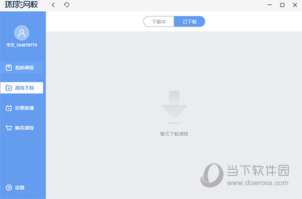Image resolution: width=302 pixels, height=199 pixels.
Task: Click the user avatar icon
Action: [x=22, y=33]
